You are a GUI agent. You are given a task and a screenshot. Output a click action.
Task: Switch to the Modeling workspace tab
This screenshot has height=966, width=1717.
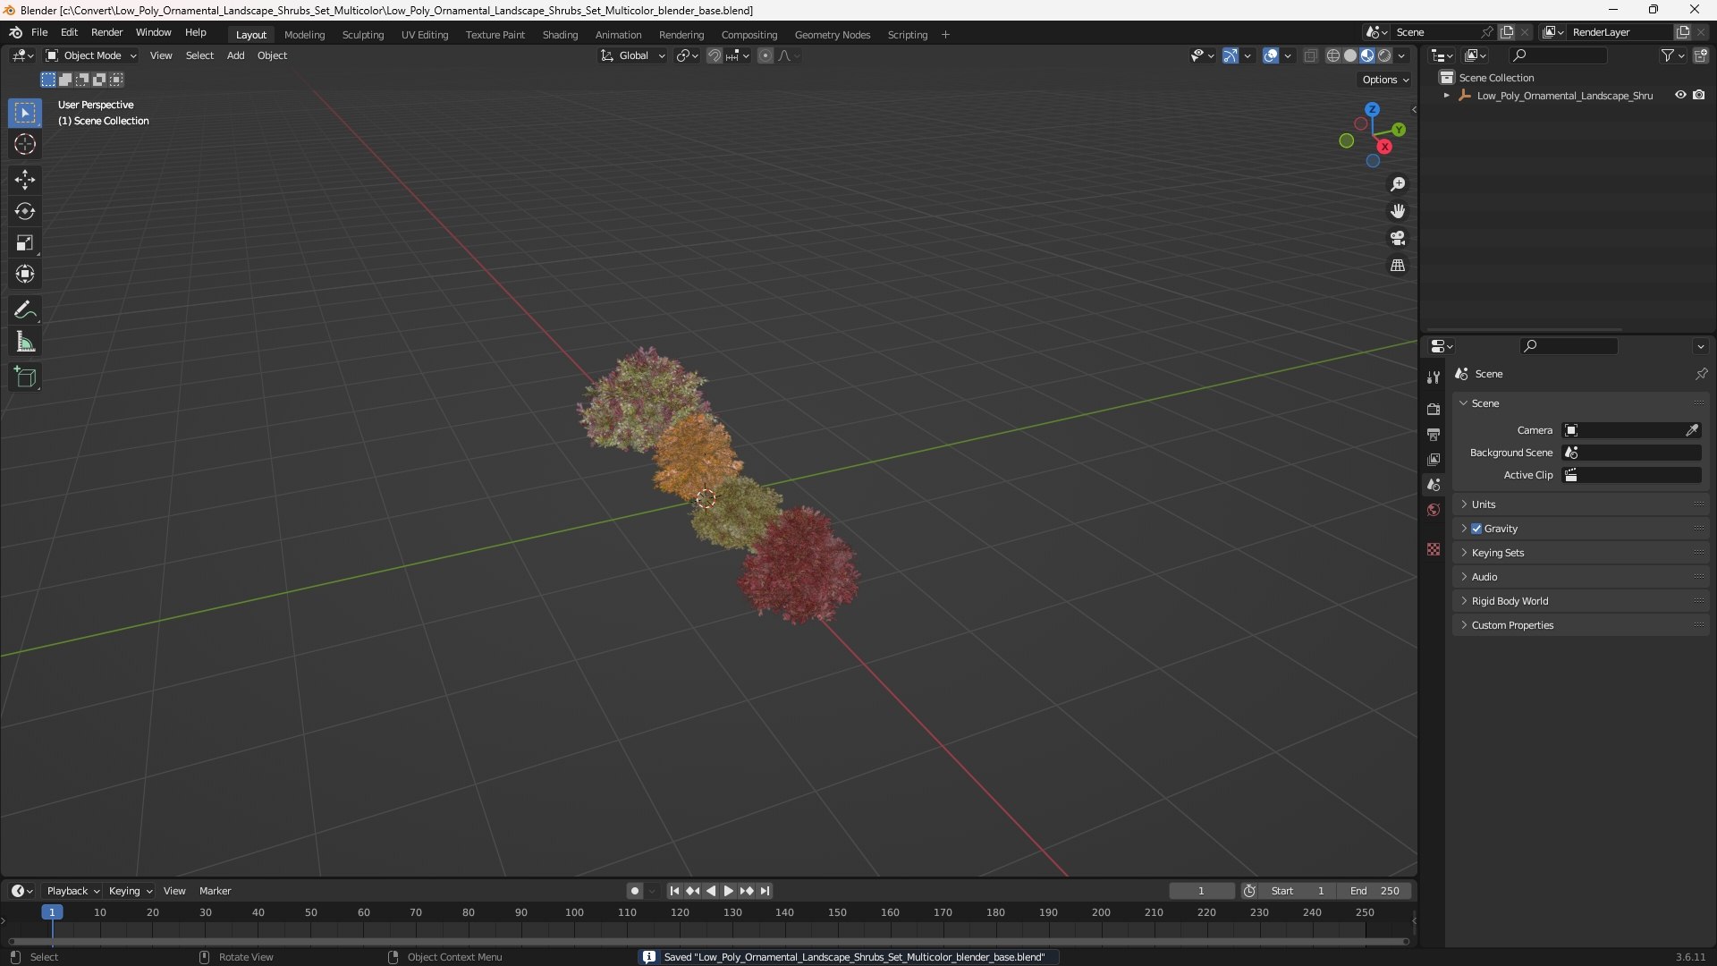[304, 35]
